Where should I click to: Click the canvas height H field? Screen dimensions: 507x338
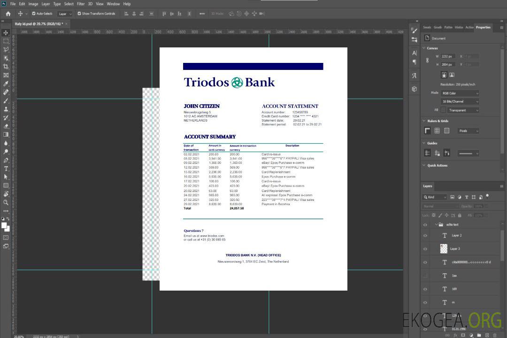pyautogui.click(x=448, y=64)
